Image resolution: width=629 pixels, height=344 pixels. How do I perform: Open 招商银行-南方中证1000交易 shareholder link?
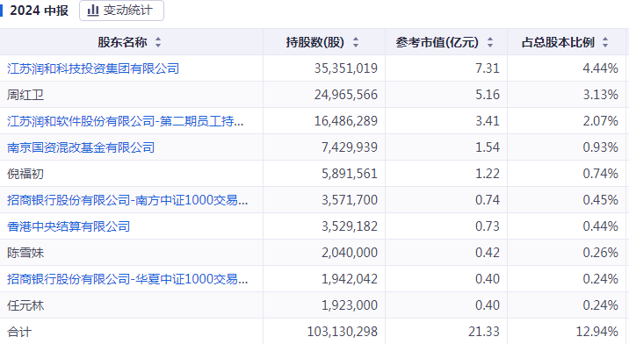[127, 200]
